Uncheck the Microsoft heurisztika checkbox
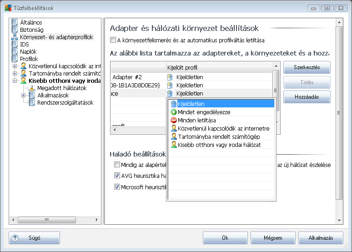The width and height of the screenshot is (352, 252). [117, 186]
